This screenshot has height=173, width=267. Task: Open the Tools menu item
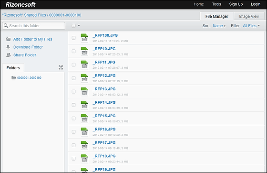coord(216,4)
